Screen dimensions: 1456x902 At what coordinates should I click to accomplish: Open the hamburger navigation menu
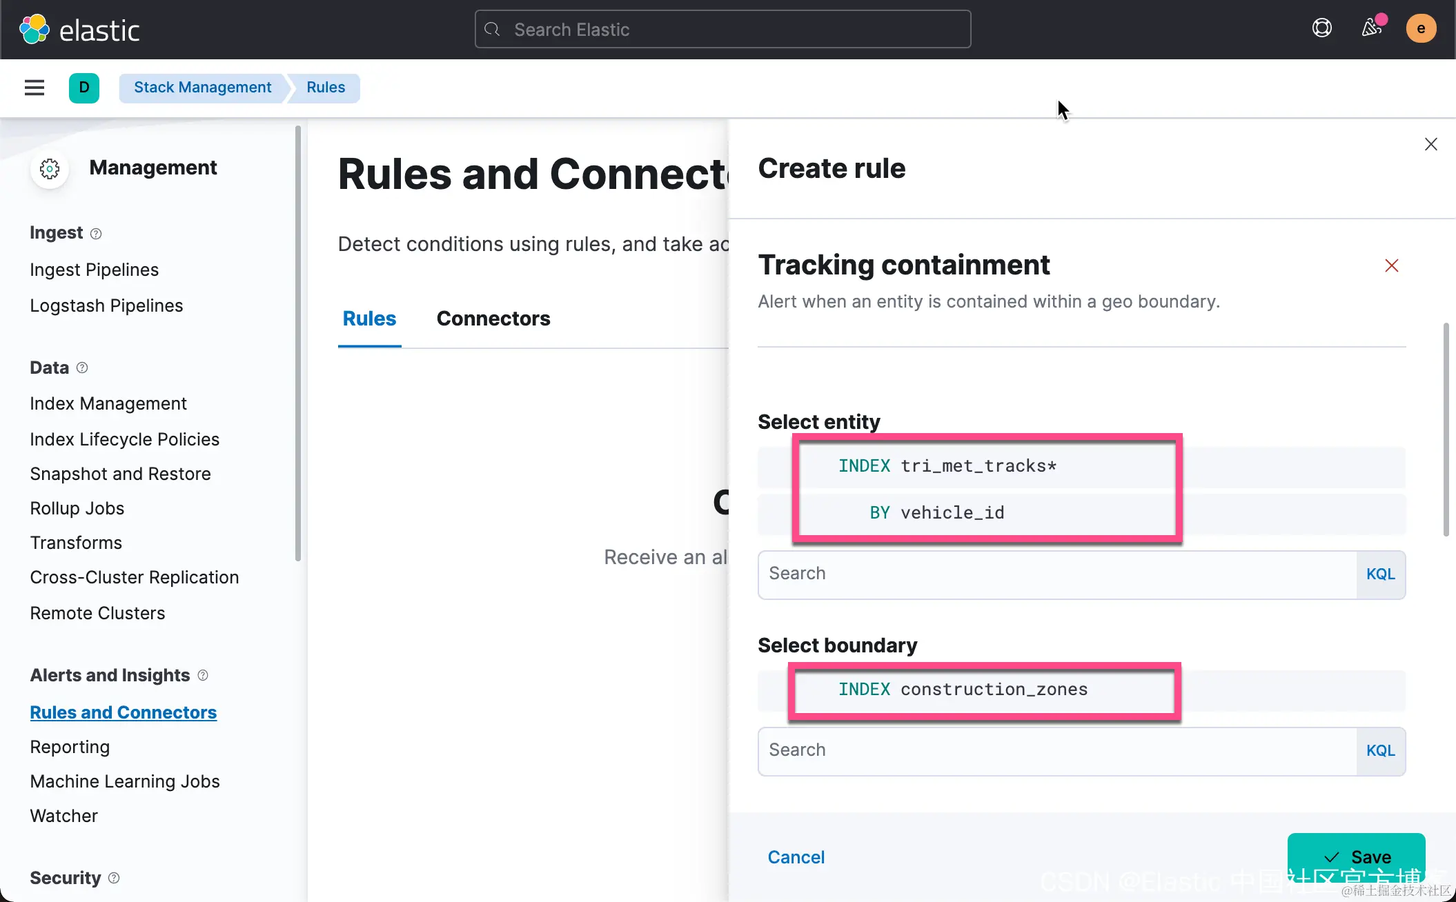(x=35, y=88)
